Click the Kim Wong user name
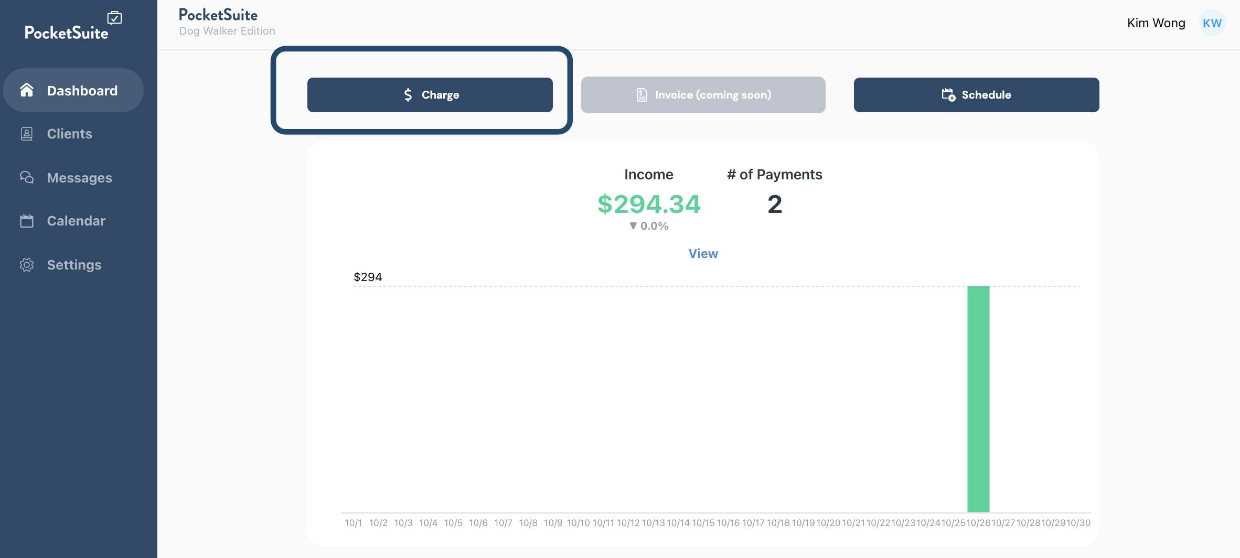Viewport: 1240px width, 558px height. coord(1156,23)
